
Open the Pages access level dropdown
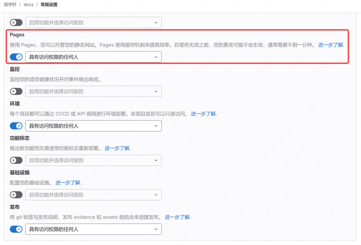(x=93, y=57)
